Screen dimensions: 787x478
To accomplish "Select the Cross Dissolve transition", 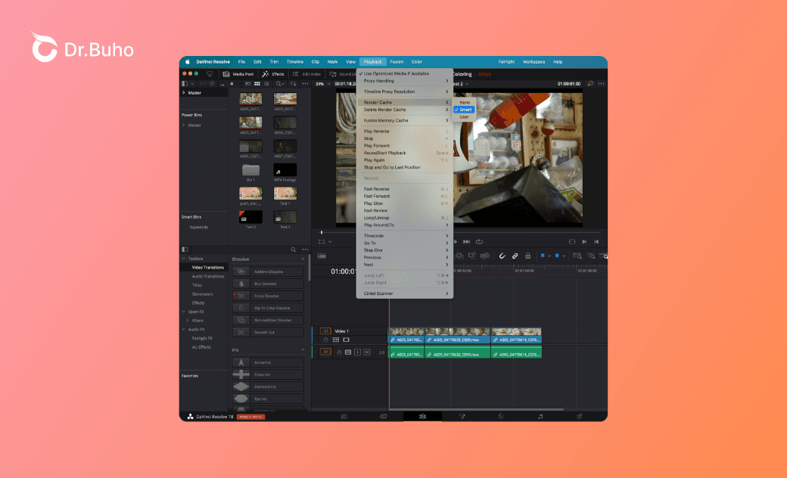I will coord(268,296).
